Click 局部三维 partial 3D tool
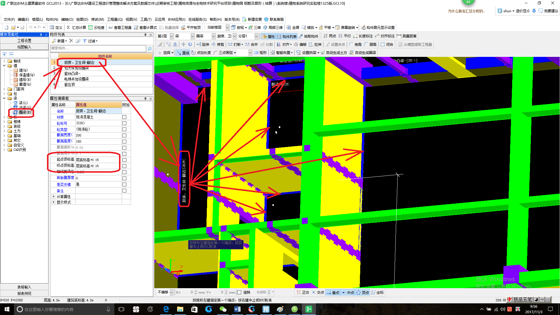The width and height of the screenshot is (560, 315). (273, 27)
